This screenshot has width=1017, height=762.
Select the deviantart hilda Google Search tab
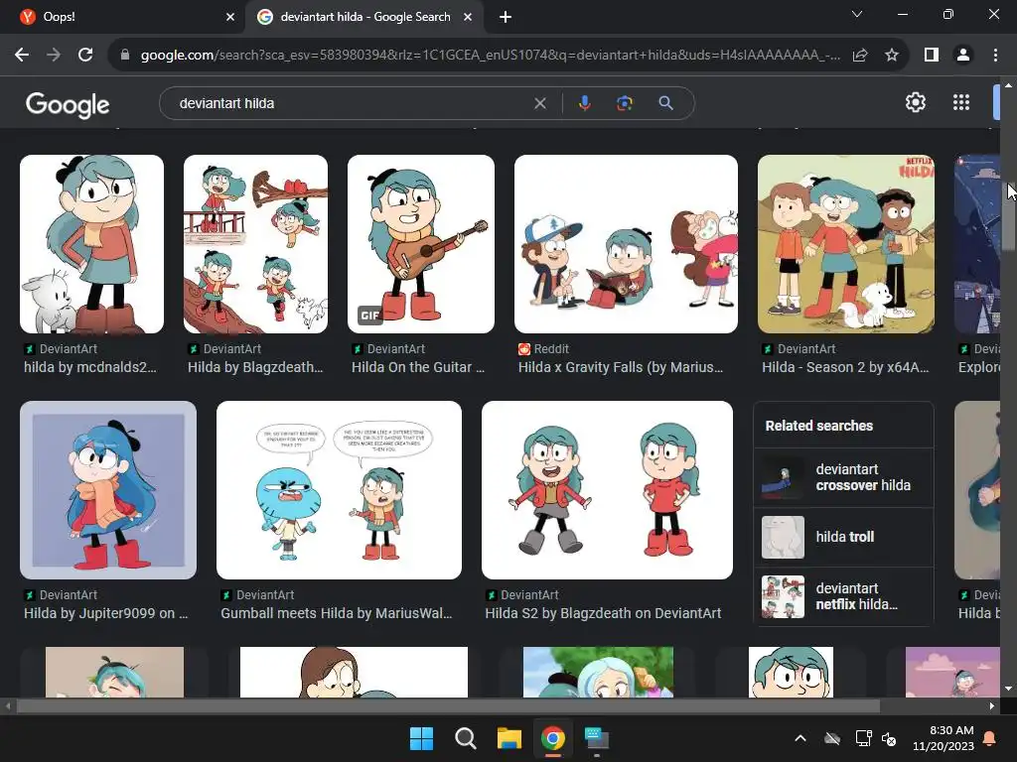click(364, 17)
